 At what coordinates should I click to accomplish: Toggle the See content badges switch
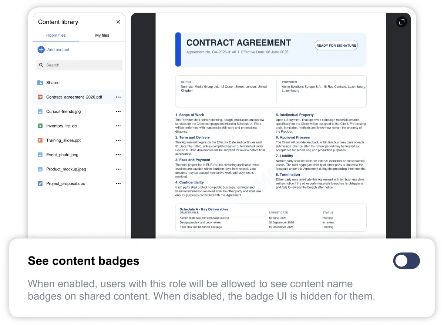(406, 261)
